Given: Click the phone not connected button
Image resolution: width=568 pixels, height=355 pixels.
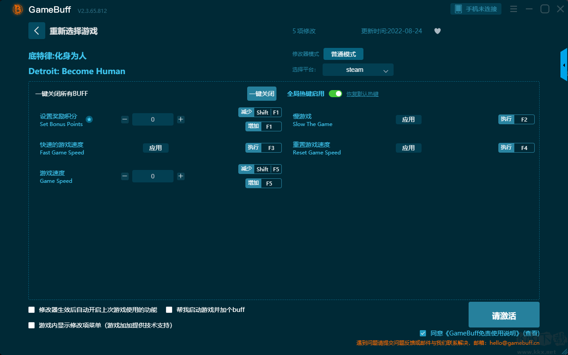Looking at the screenshot, I should [x=476, y=9].
